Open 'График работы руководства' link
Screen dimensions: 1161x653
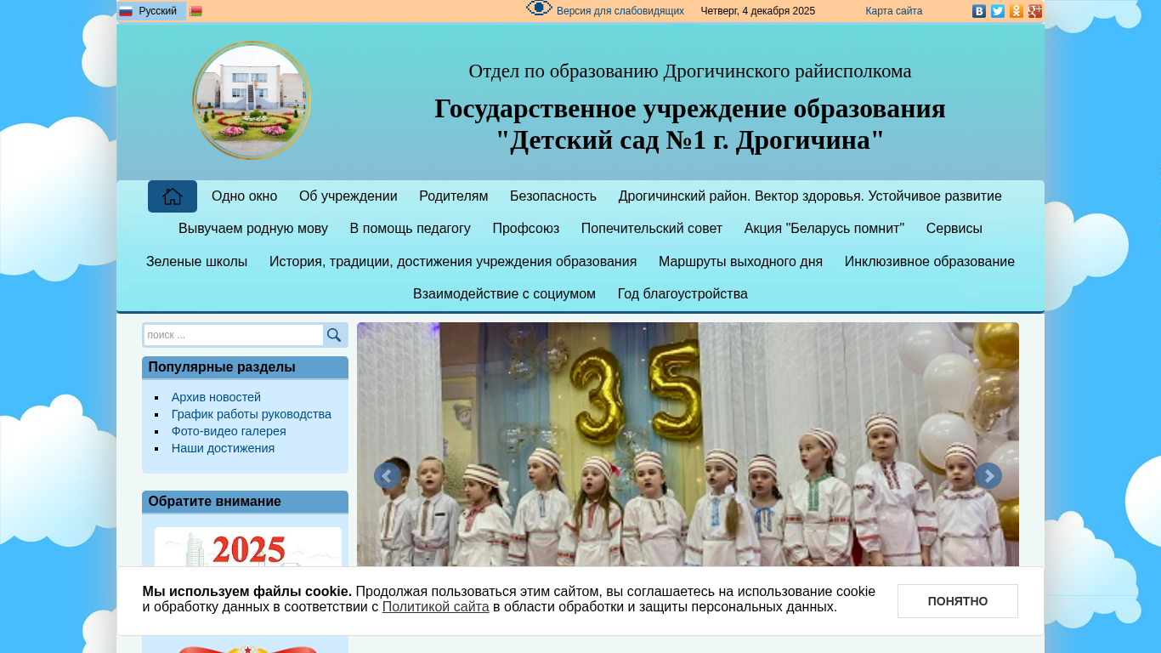pos(252,414)
